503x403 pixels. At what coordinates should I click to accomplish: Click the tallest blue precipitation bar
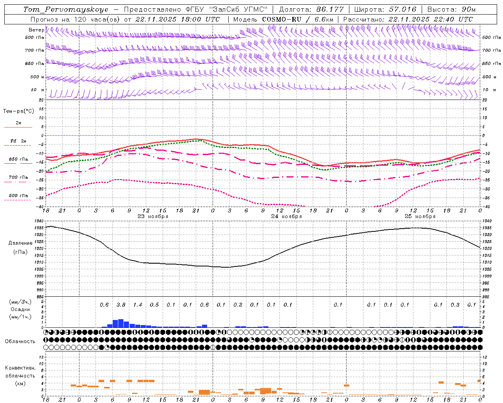pyautogui.click(x=121, y=323)
